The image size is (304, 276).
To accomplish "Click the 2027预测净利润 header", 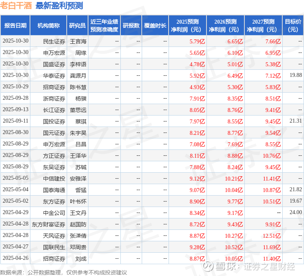I will point(263,25).
